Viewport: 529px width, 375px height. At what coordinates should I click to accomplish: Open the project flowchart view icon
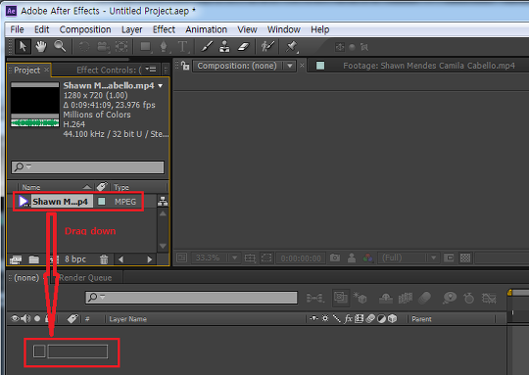click(163, 202)
